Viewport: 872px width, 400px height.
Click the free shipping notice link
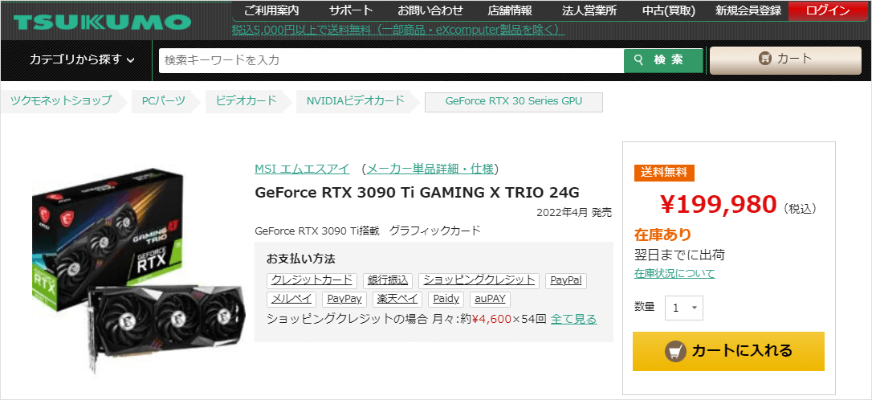coord(398,29)
